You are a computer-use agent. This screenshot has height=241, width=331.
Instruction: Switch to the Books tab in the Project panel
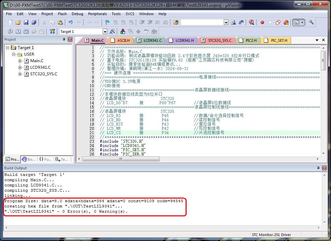(x=29, y=159)
